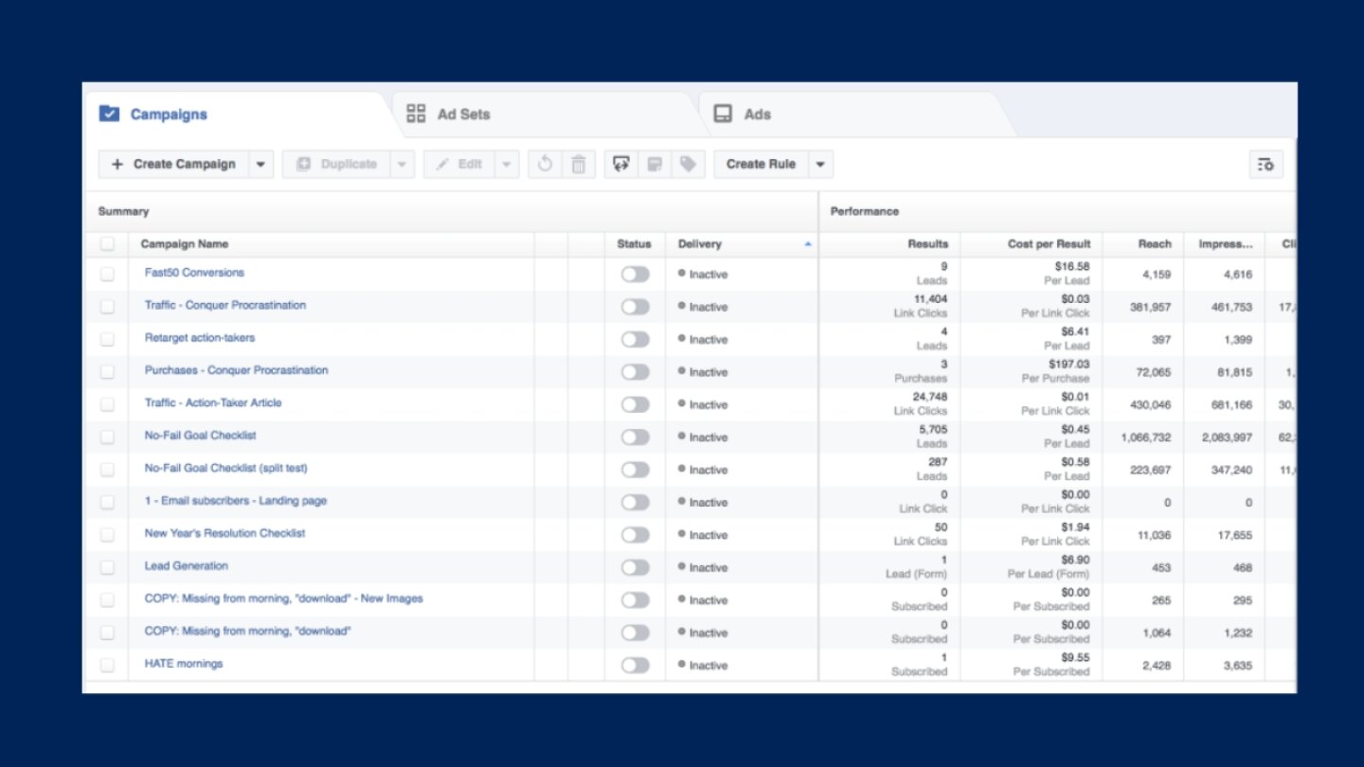
Task: Open New Year's Resolution Checklist campaign
Action: (225, 533)
